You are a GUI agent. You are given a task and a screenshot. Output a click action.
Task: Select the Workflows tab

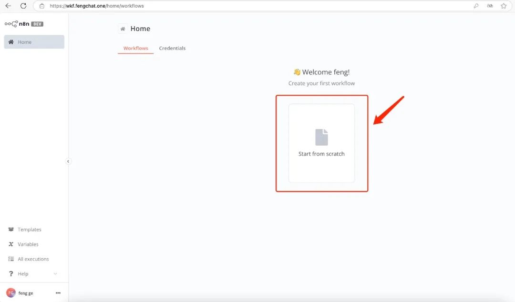135,49
